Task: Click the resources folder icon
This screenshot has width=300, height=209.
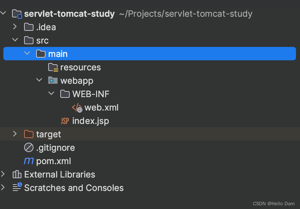Action: point(53,67)
